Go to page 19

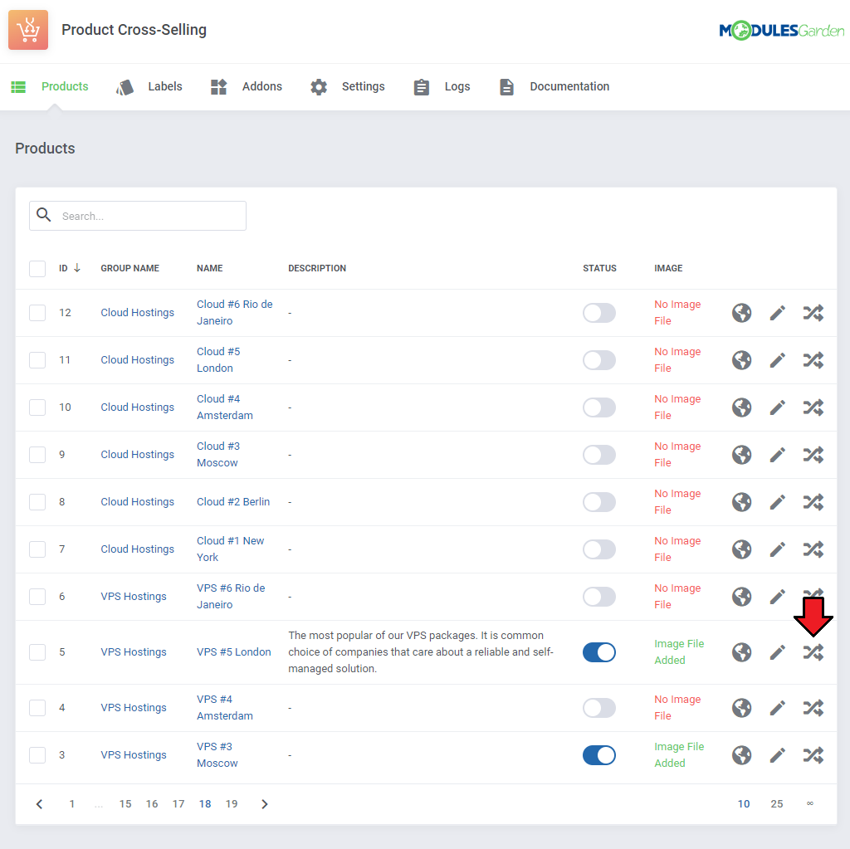(232, 804)
